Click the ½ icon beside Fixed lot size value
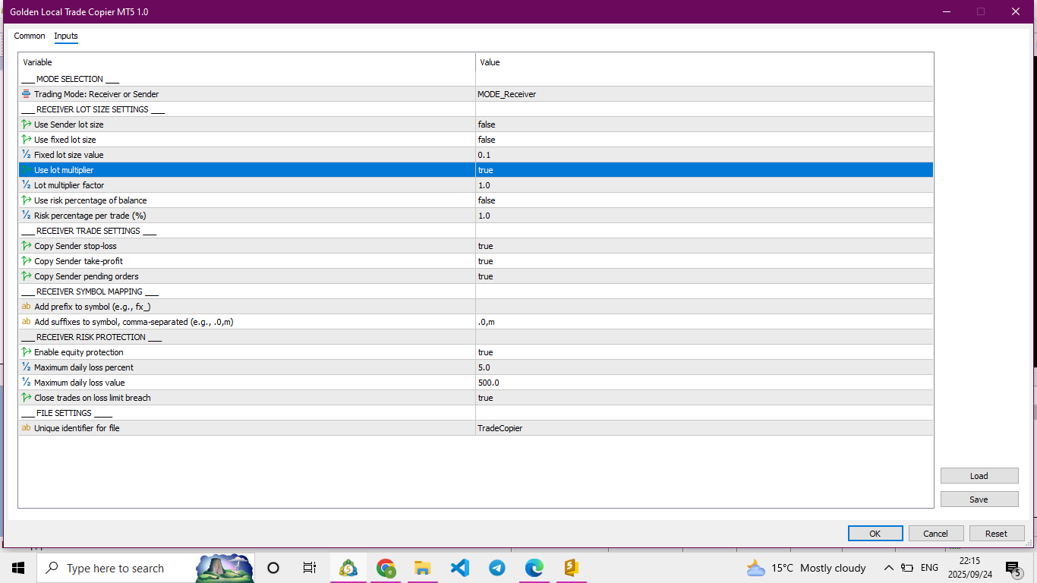 [27, 155]
